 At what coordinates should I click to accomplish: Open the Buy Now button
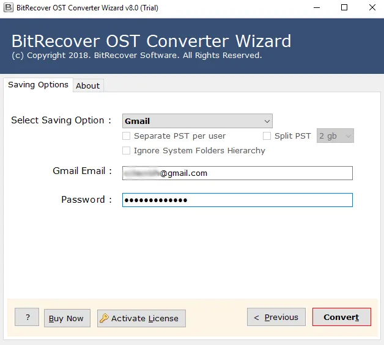[x=67, y=318]
